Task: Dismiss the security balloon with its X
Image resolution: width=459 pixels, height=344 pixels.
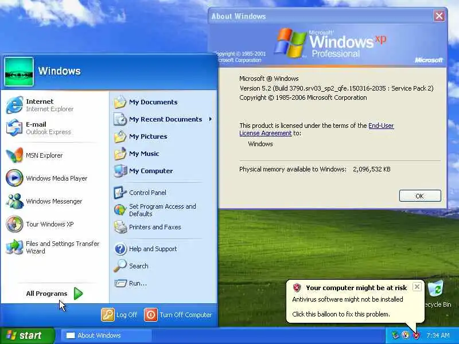Action: (x=417, y=287)
